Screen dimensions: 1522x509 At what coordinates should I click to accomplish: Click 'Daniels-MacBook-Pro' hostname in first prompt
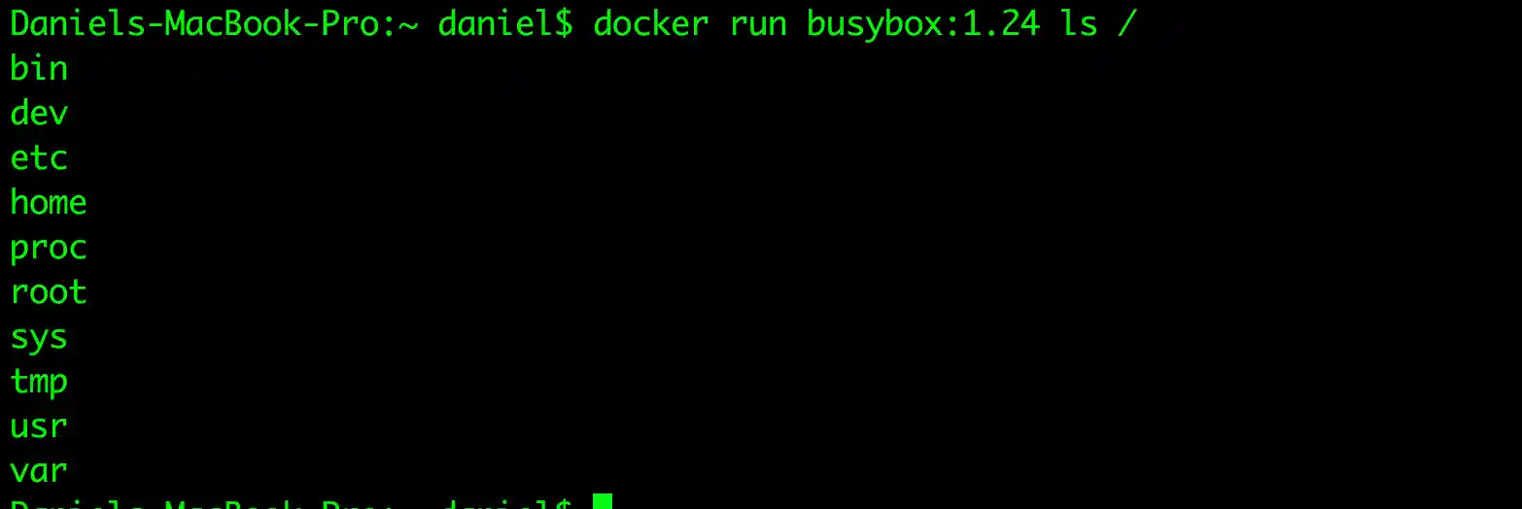click(194, 22)
